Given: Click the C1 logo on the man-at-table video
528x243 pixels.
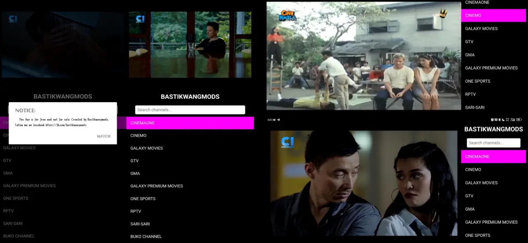Looking at the screenshot, I should click(x=140, y=19).
